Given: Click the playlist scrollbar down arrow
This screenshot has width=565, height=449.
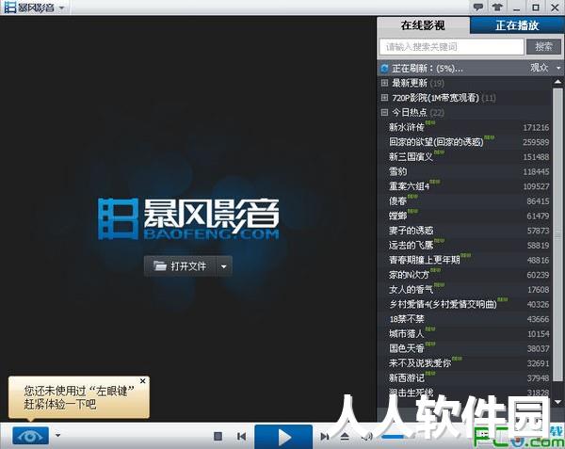Looking at the screenshot, I should point(557,402).
